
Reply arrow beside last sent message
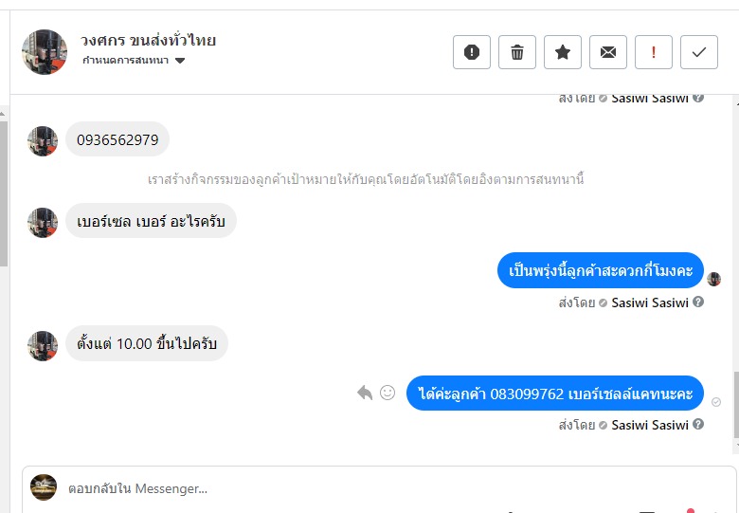[365, 393]
